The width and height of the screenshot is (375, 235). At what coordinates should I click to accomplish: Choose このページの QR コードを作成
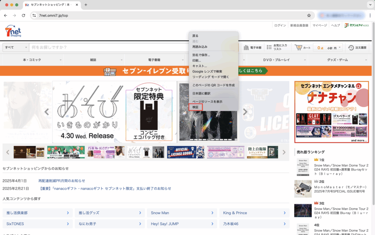click(x=214, y=85)
